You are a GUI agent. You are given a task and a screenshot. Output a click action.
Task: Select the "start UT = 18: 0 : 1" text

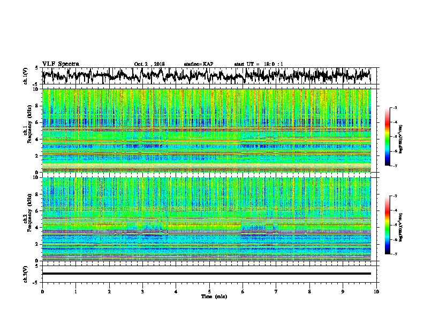(x=259, y=64)
